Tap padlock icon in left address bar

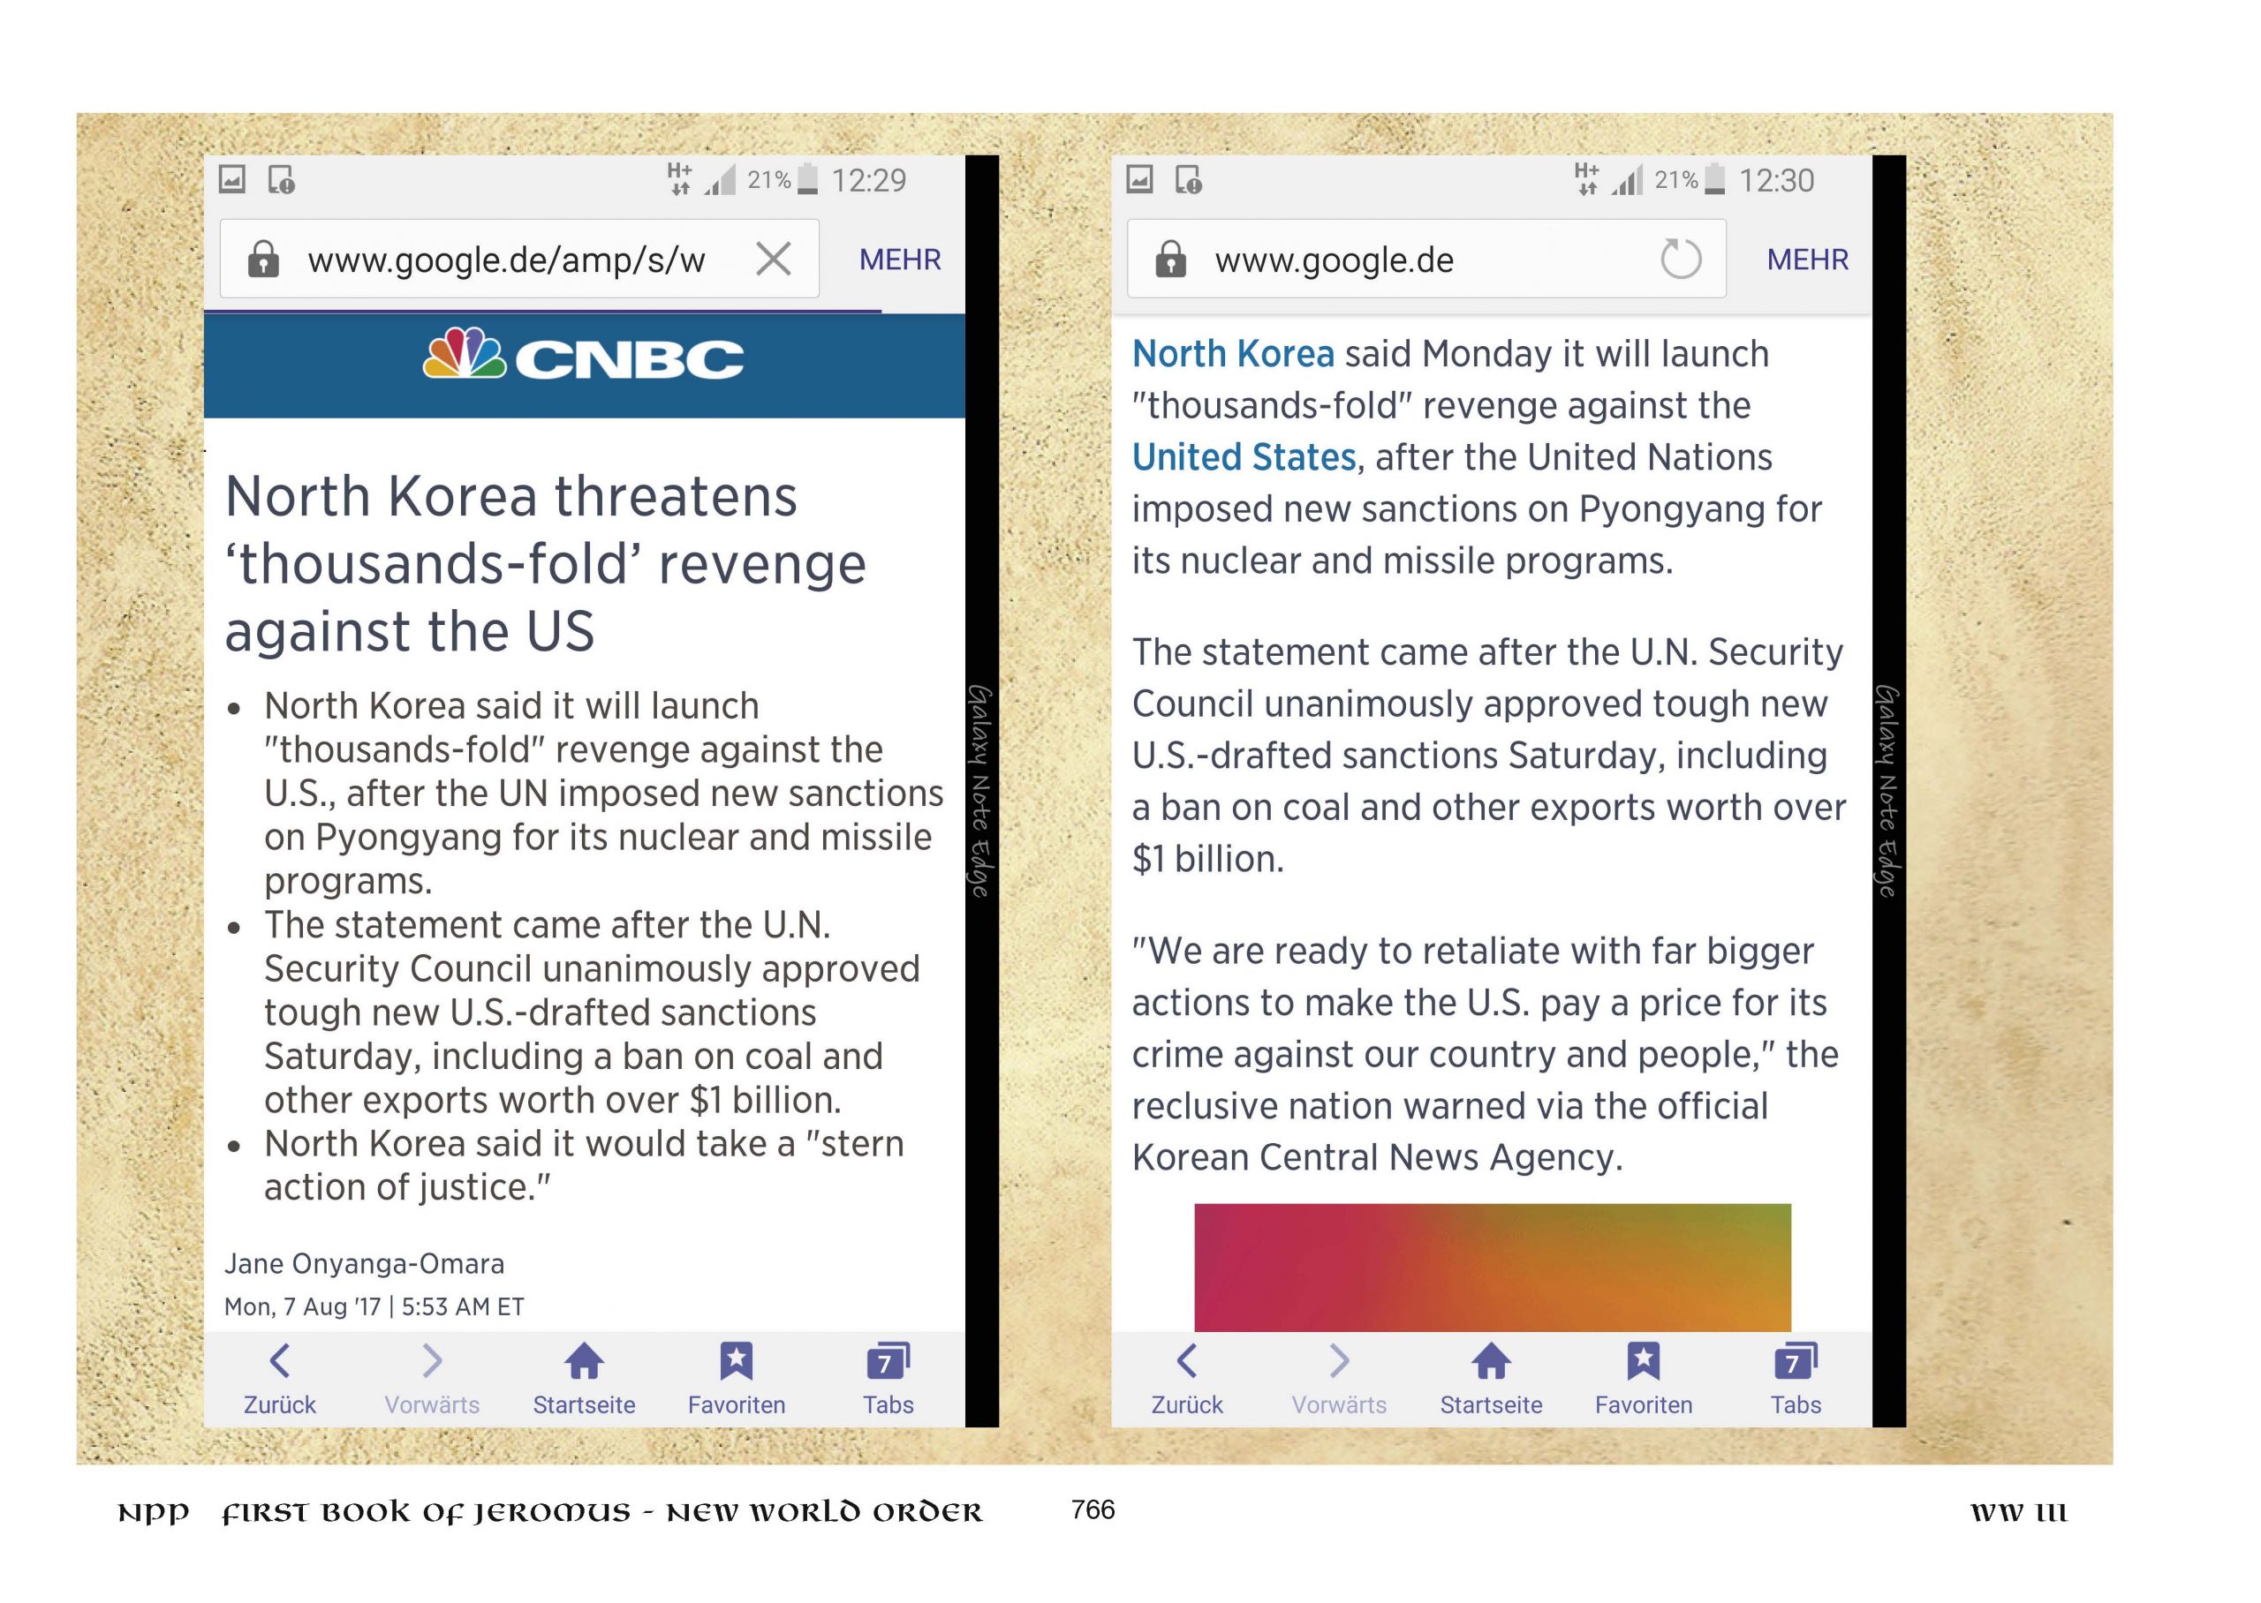[x=262, y=260]
